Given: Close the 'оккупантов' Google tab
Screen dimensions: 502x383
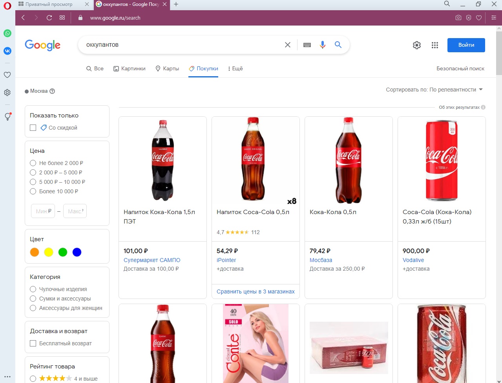Looking at the screenshot, I should coord(164,4).
